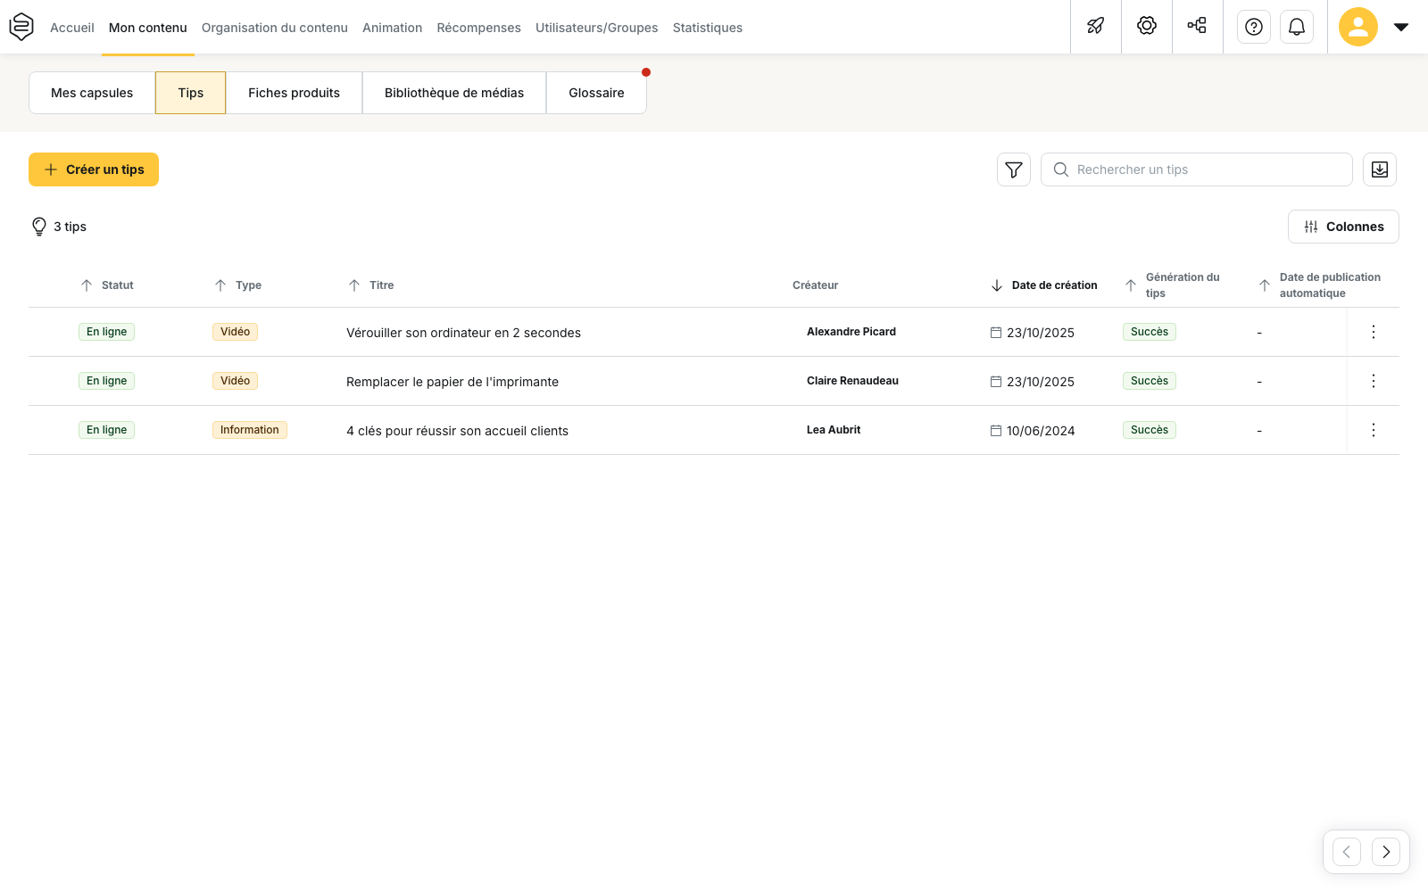Image resolution: width=1428 pixels, height=892 pixels.
Task: Open the Accueil menu
Action: coord(72,28)
